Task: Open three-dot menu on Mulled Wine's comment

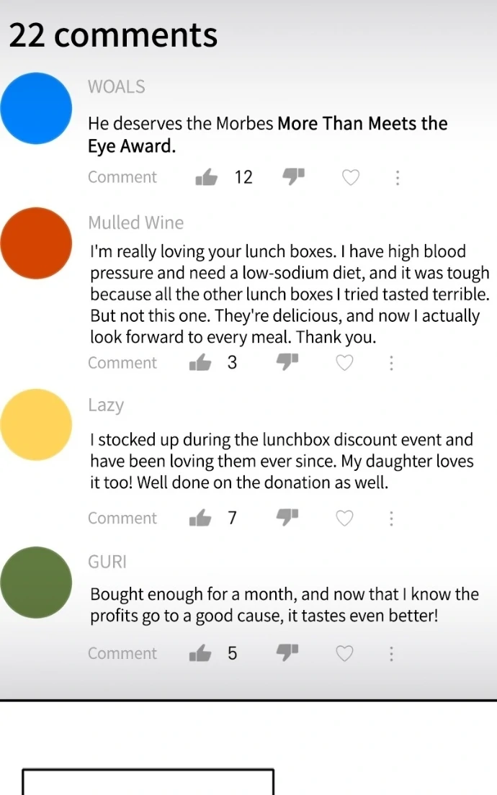Action: coord(391,363)
